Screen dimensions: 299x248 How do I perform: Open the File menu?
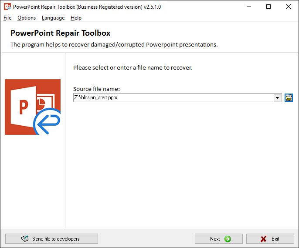click(x=7, y=18)
